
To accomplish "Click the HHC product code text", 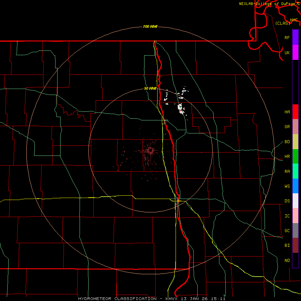I will [x=294, y=20].
